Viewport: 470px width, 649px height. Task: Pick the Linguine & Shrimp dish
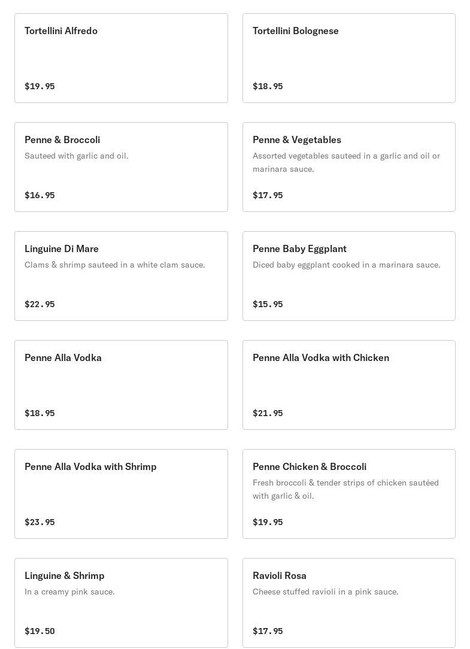click(x=121, y=603)
